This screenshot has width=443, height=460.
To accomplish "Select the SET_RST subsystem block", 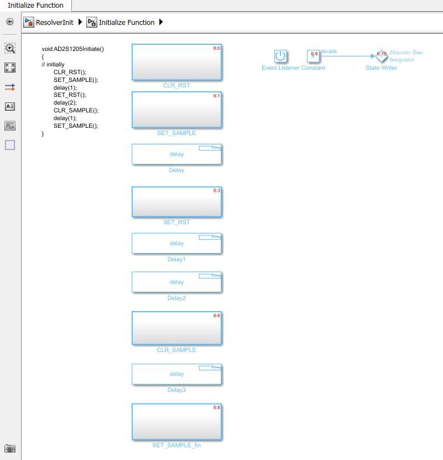I will [x=176, y=202].
